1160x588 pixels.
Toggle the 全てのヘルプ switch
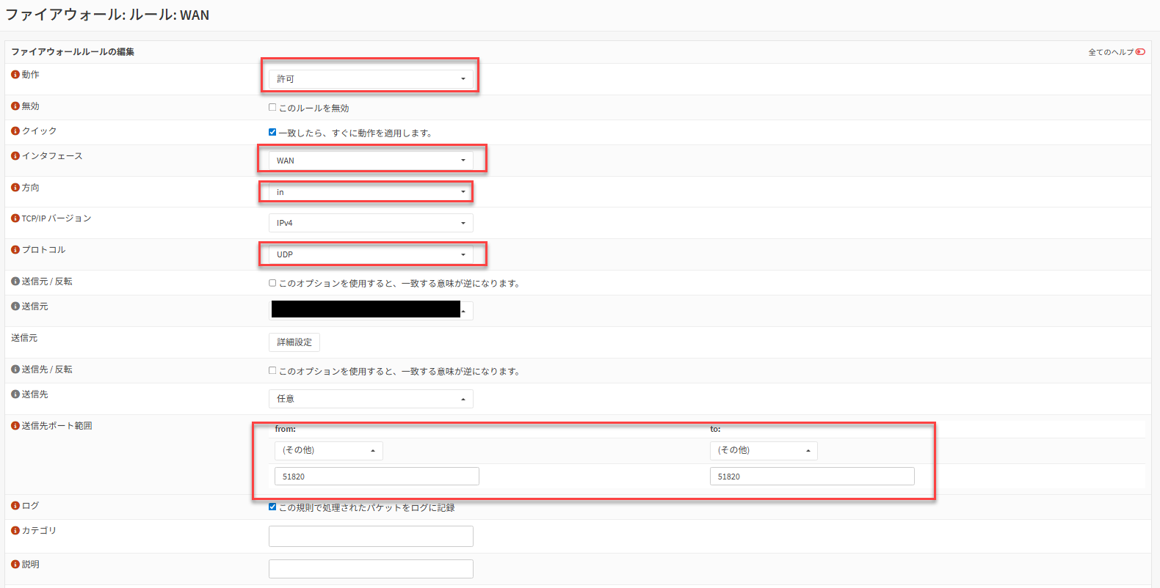1140,52
